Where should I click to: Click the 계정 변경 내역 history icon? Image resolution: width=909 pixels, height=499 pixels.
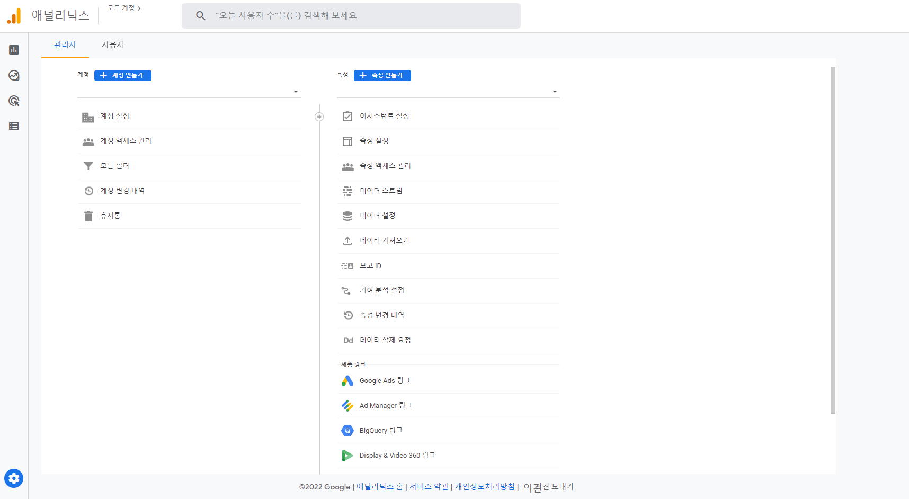(88, 191)
